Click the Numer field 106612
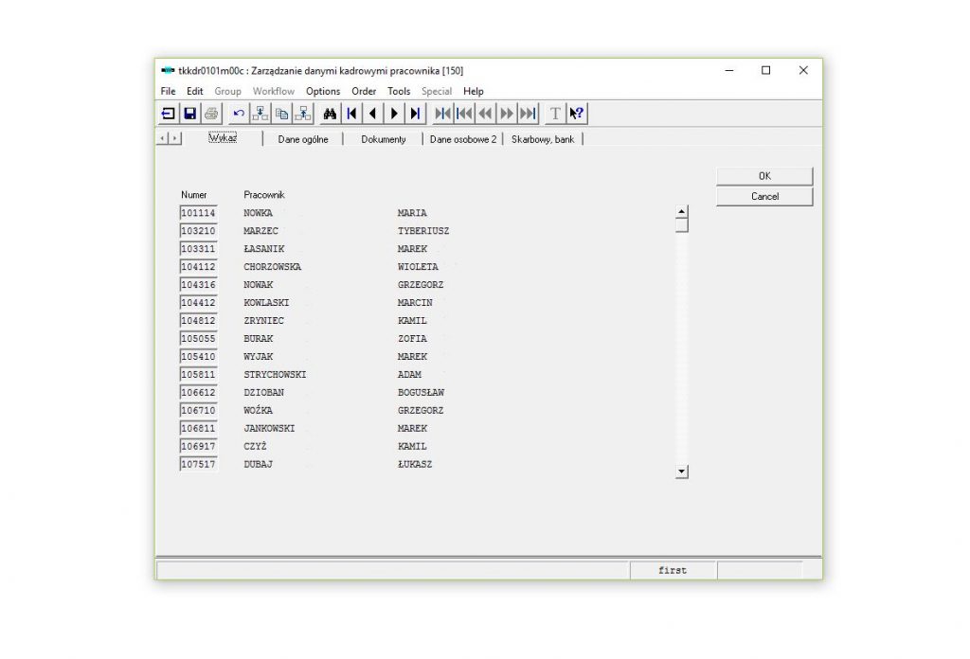Screen dimensions: 970x659 click(x=199, y=392)
